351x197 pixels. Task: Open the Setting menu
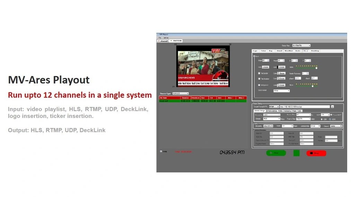[x=166, y=38]
